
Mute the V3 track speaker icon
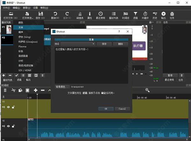[4, 107]
